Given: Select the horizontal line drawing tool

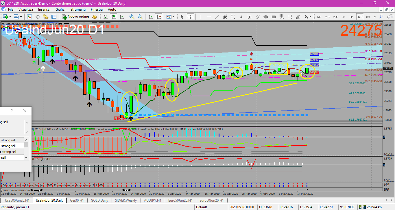Looking at the screenshot, I should [209, 17].
